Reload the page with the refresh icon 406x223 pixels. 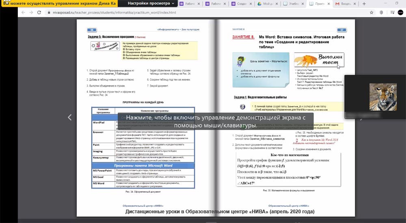[39, 13]
